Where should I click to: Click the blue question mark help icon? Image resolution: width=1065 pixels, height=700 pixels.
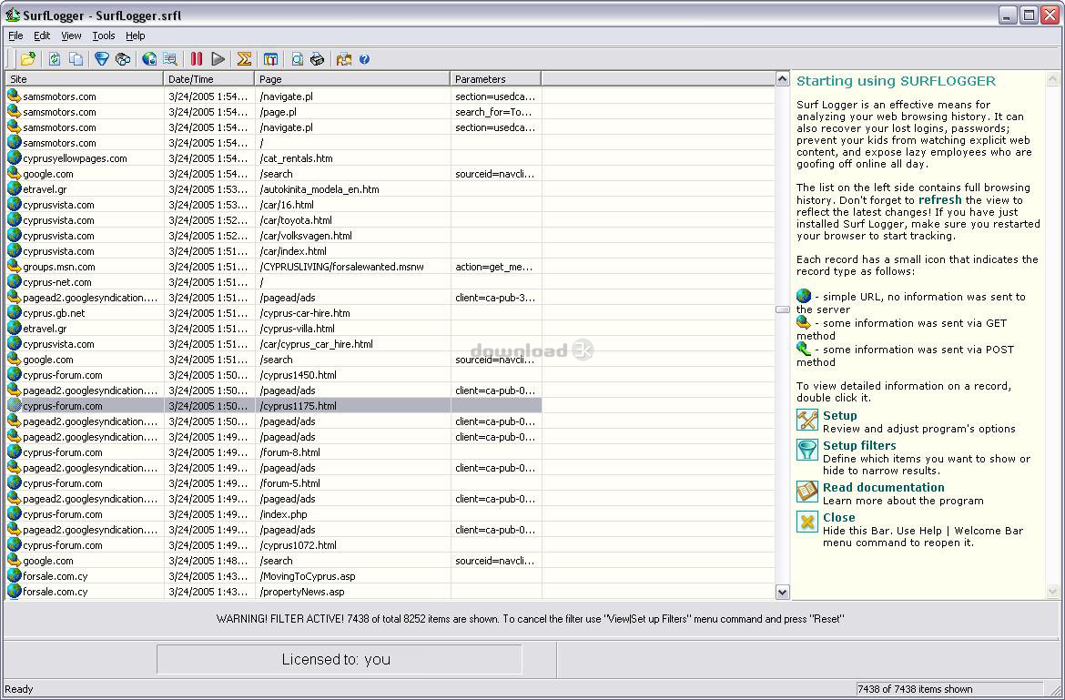coord(364,59)
